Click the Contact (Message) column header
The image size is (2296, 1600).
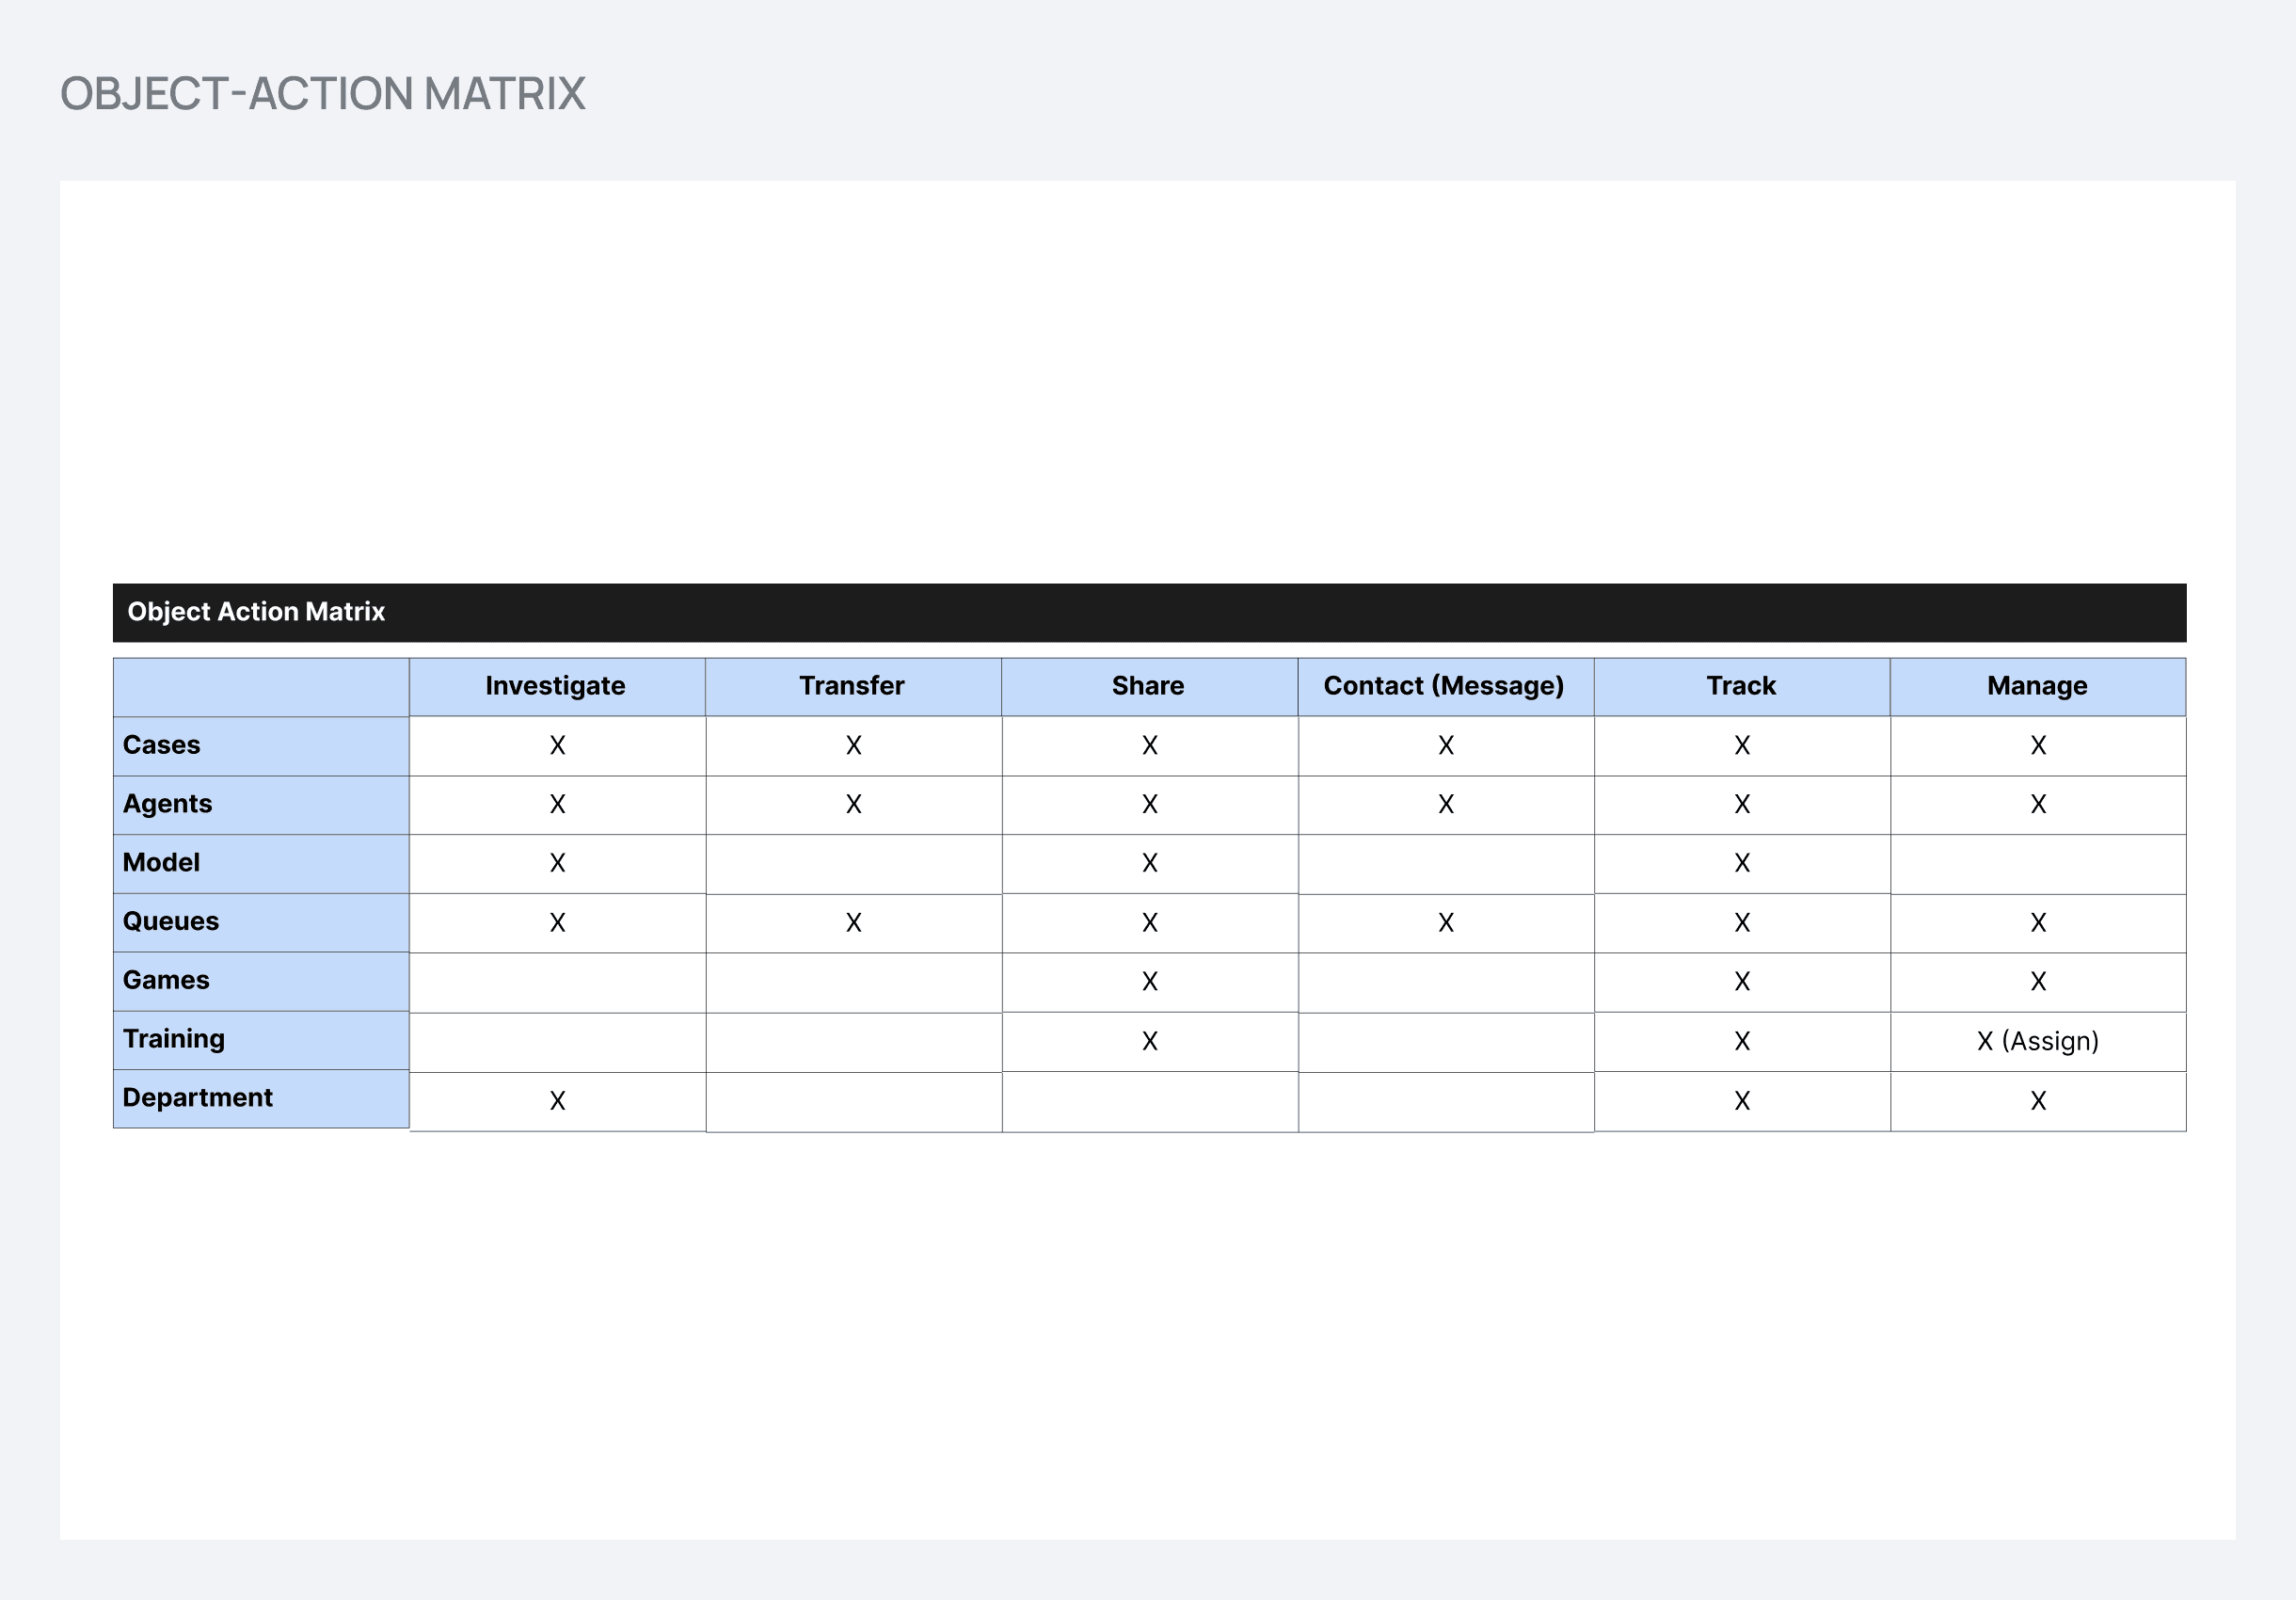pyautogui.click(x=1445, y=686)
